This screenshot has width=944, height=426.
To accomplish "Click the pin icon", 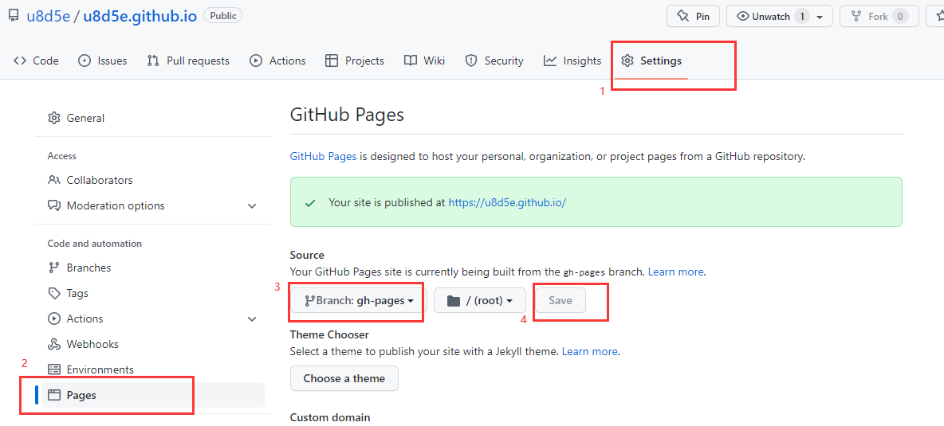I will (x=682, y=16).
